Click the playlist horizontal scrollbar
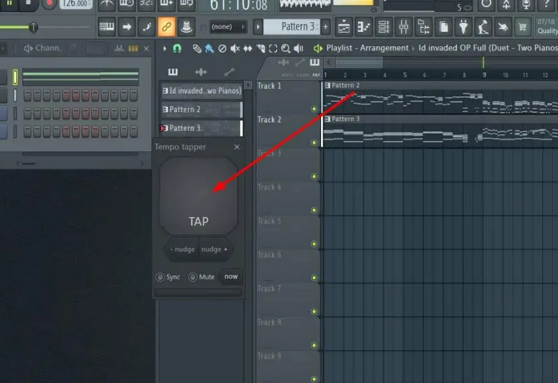The height and width of the screenshot is (383, 558). (x=359, y=63)
